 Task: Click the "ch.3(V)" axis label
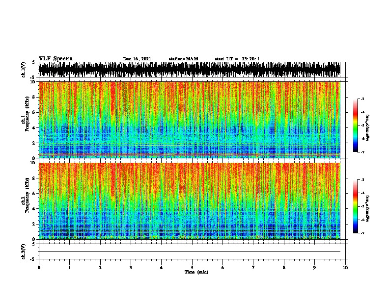[23, 251]
